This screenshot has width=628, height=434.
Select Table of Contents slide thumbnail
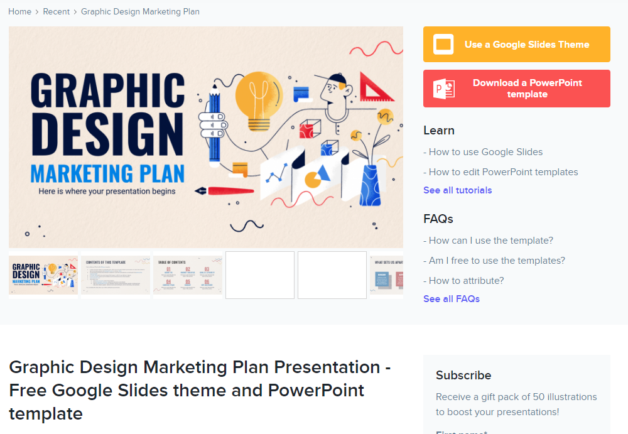click(x=187, y=275)
